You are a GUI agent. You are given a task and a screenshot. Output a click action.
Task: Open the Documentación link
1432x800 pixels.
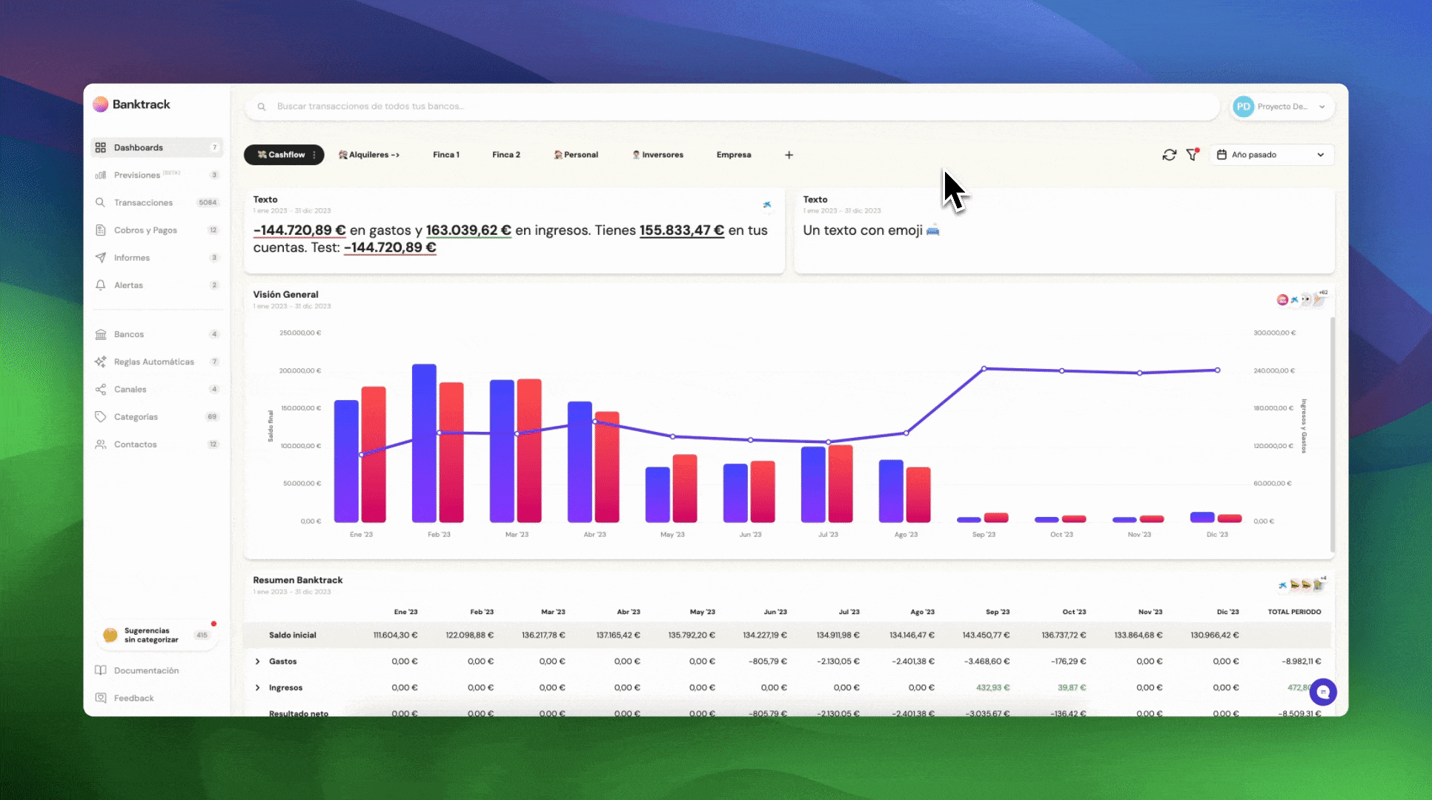point(146,670)
